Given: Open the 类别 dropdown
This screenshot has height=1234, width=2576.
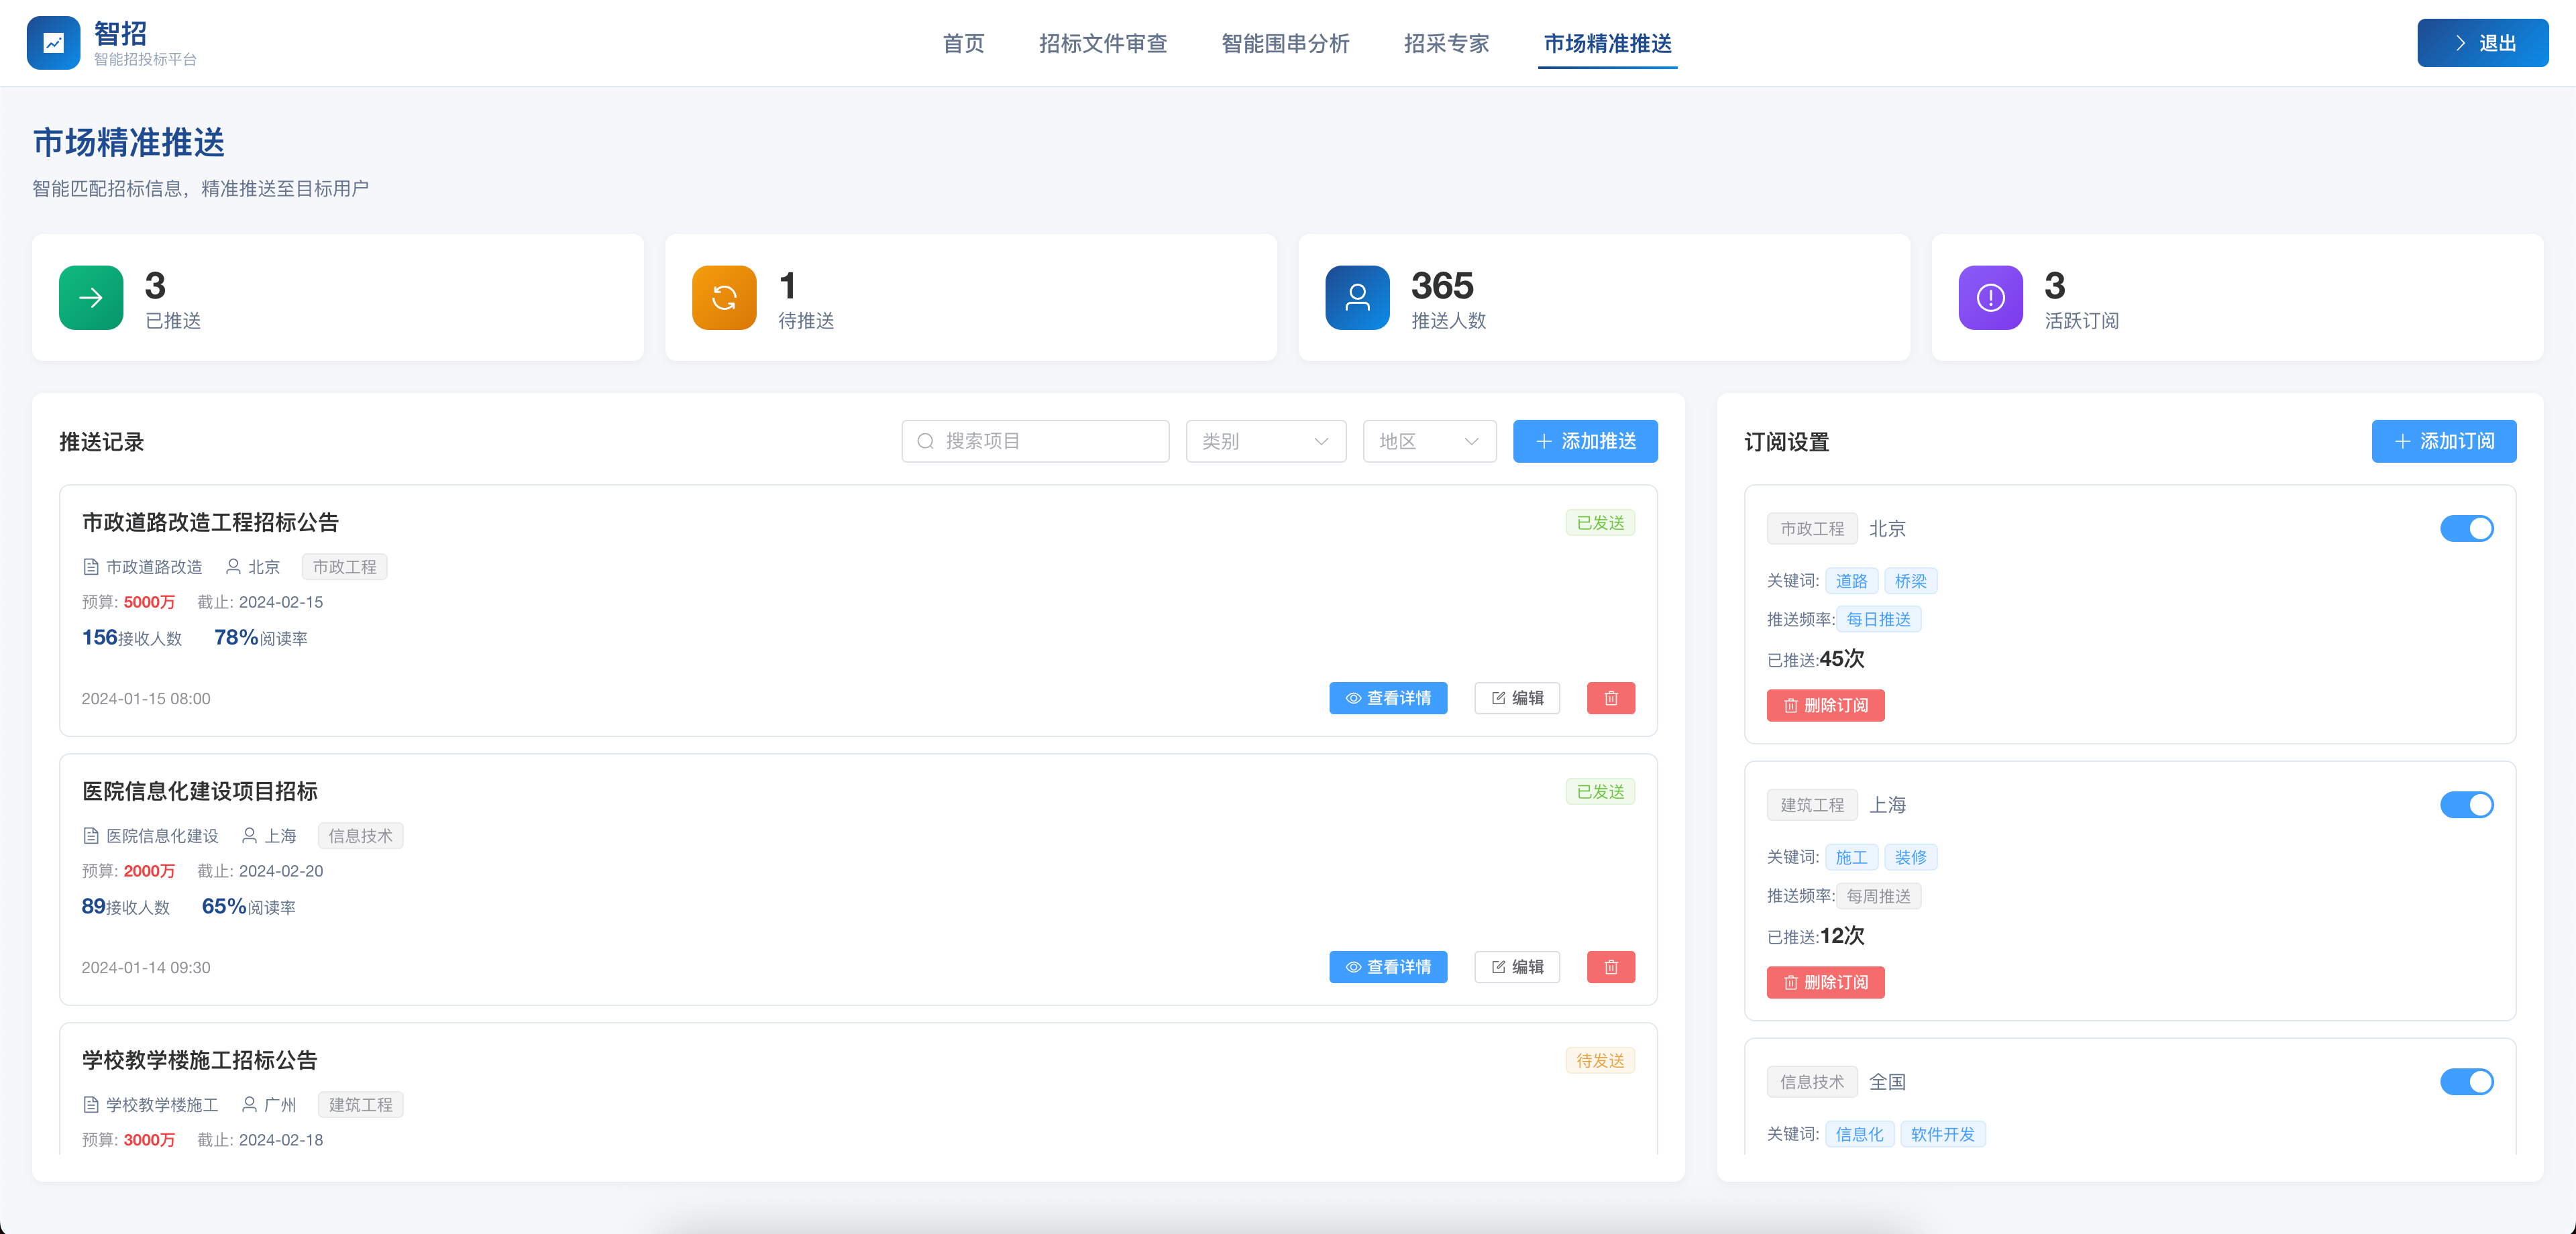Looking at the screenshot, I should [x=1265, y=441].
